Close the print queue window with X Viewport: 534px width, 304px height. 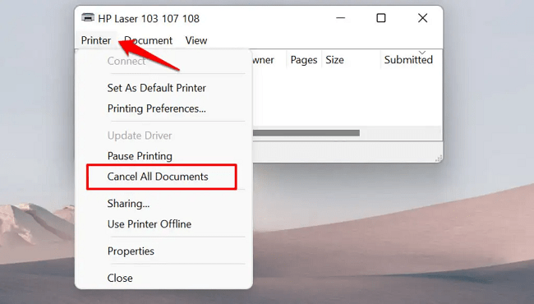422,18
